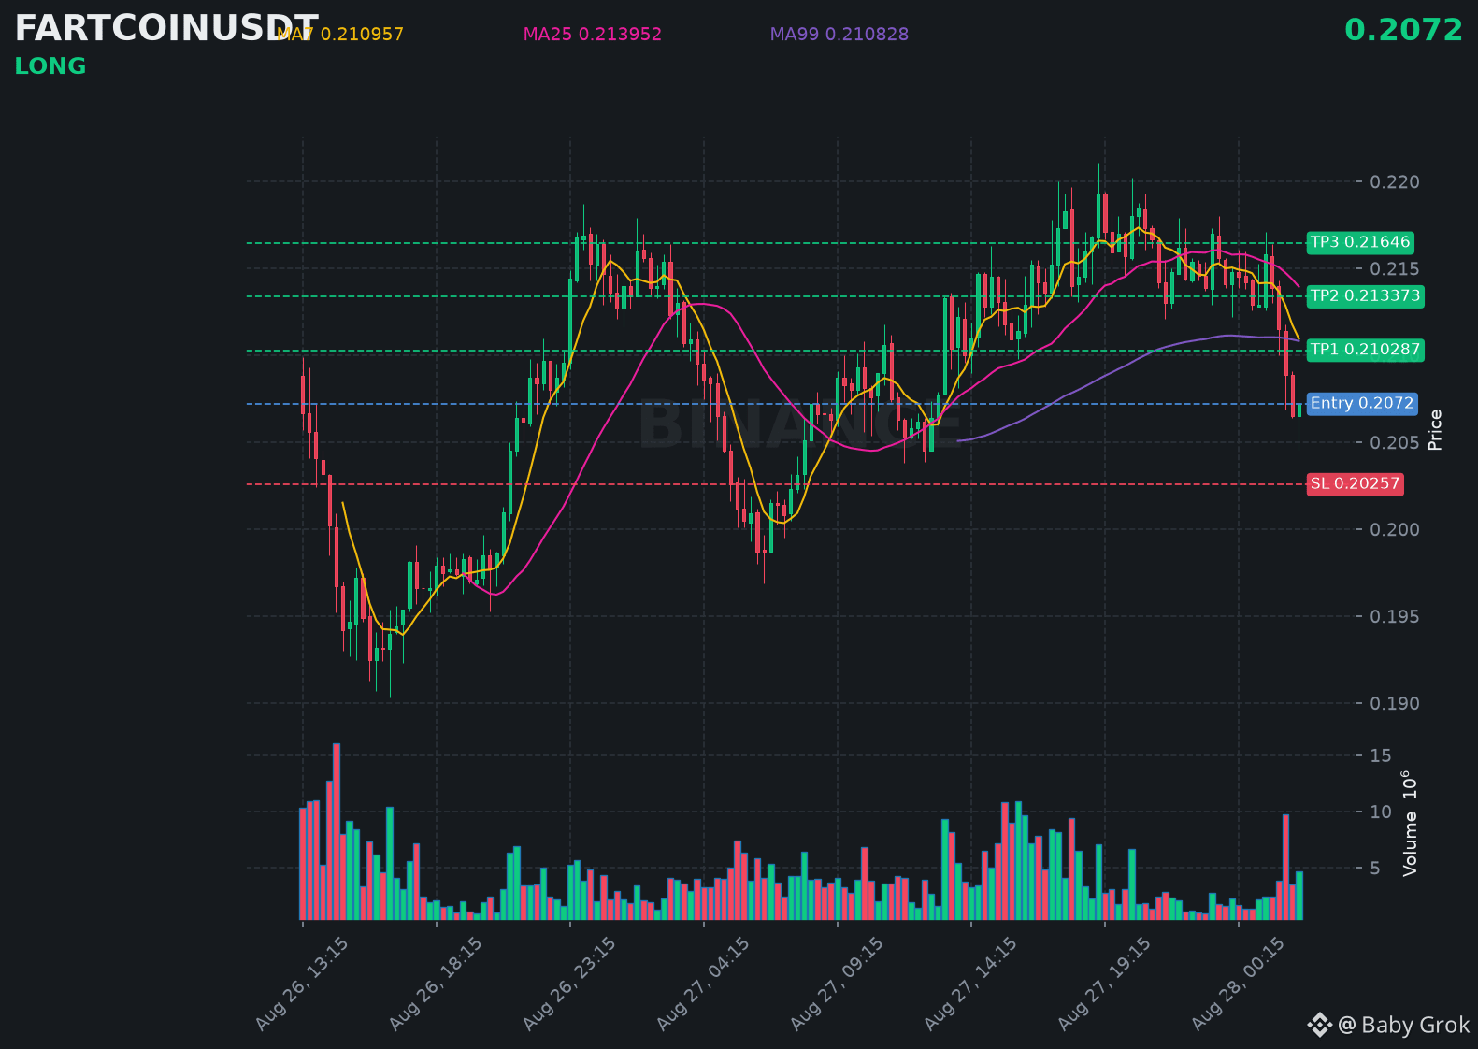Click the TP1 0.210287 price tag
The width and height of the screenshot is (1478, 1049).
coord(1365,350)
